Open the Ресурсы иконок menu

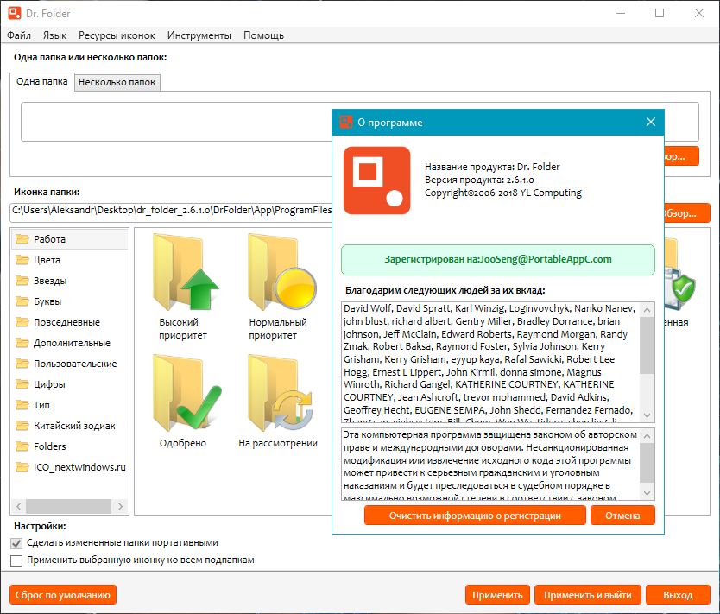[x=117, y=35]
